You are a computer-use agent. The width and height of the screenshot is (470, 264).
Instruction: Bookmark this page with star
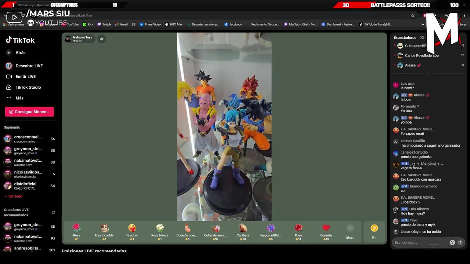click(413, 15)
